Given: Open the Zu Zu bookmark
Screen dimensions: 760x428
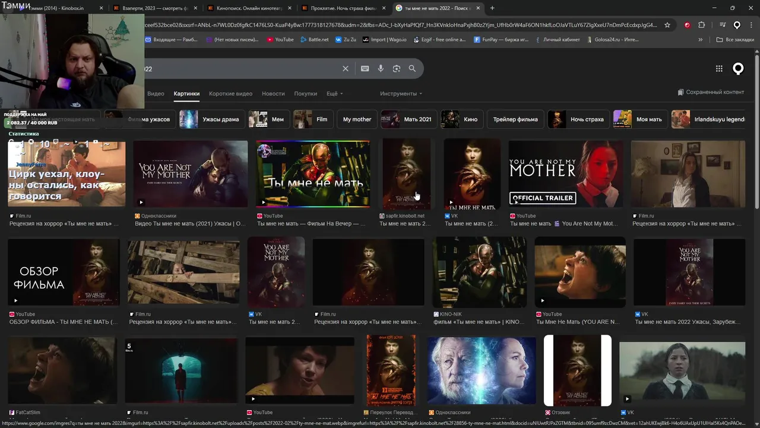Looking at the screenshot, I should [x=346, y=40].
